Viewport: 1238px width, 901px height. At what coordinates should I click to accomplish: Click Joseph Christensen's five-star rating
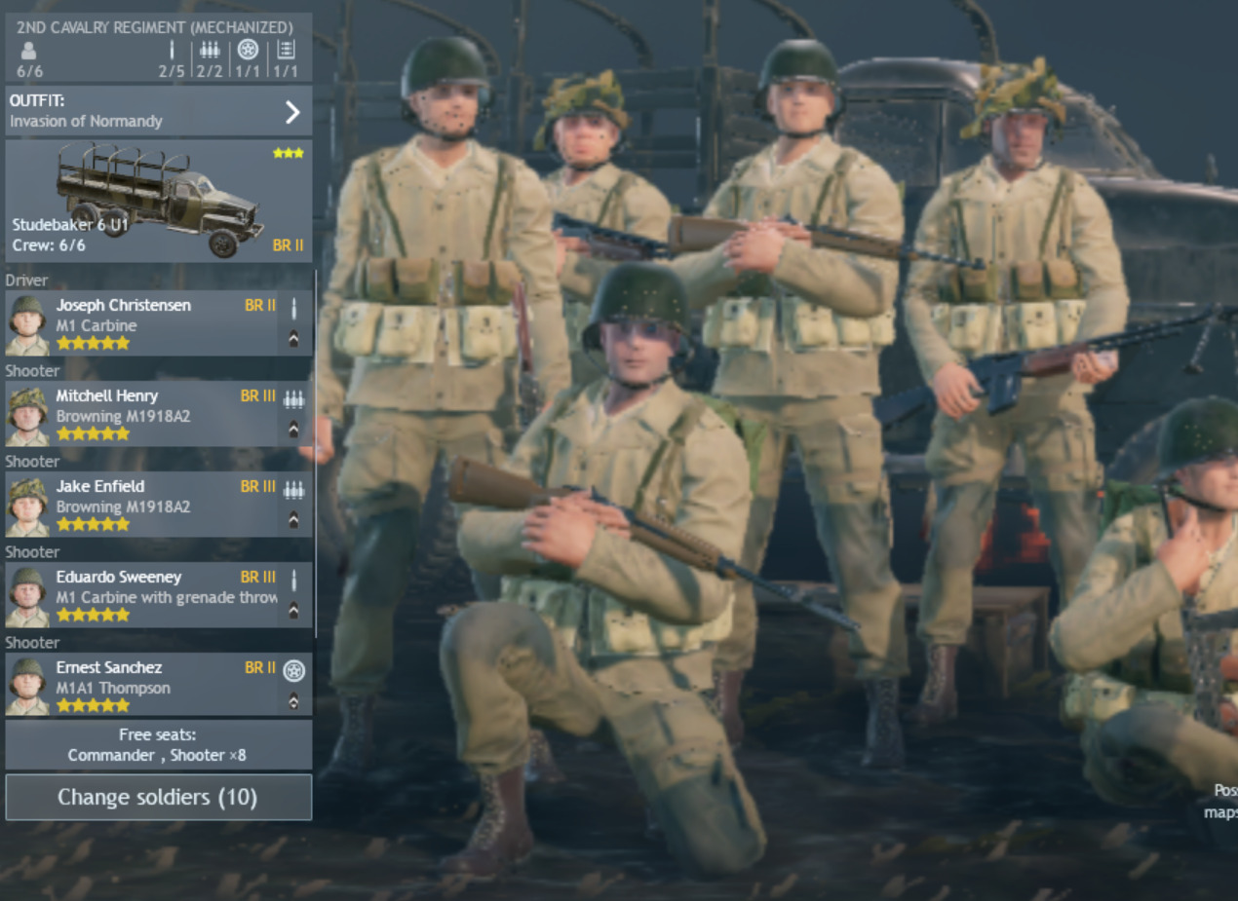(x=93, y=343)
